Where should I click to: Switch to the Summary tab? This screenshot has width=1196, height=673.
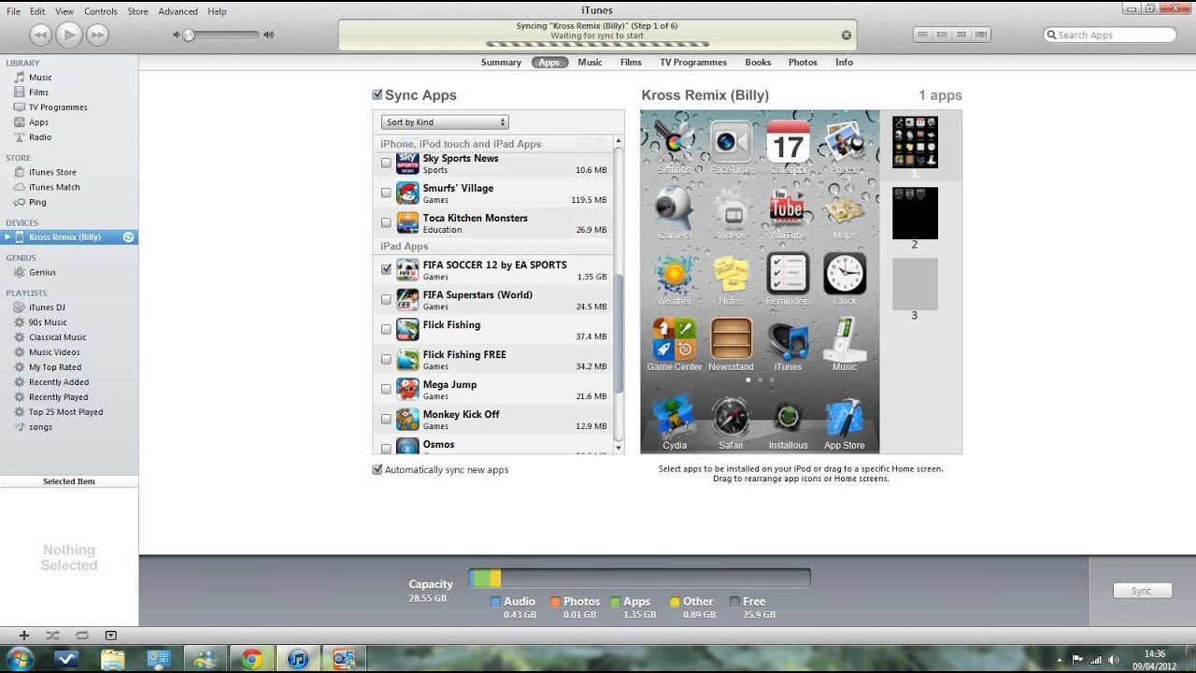501,63
